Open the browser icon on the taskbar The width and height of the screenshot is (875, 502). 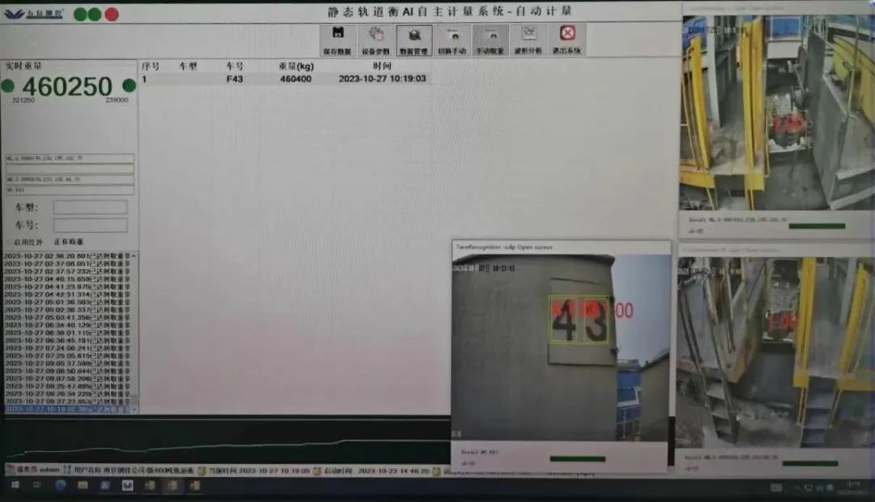tap(60, 485)
